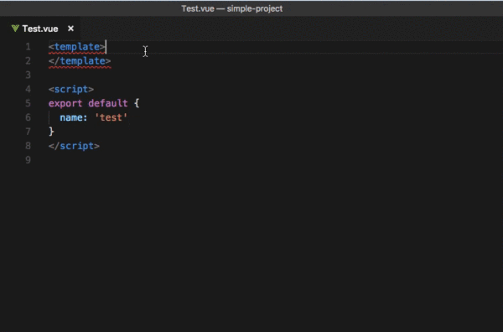Click the default keyword on line 5
503x332 pixels.
pyautogui.click(x=108, y=103)
